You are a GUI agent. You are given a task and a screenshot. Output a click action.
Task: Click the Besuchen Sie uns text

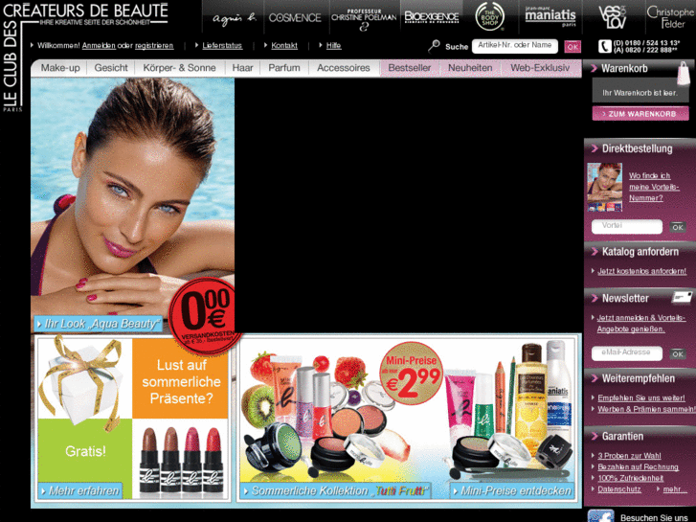pyautogui.click(x=654, y=517)
